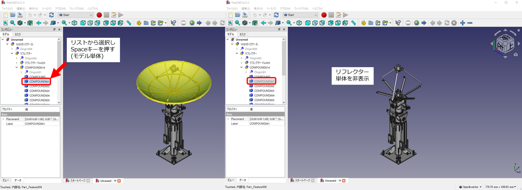Click the blue plus zoom-in toolbar icon
The width and height of the screenshot is (522, 190).
point(463,23)
